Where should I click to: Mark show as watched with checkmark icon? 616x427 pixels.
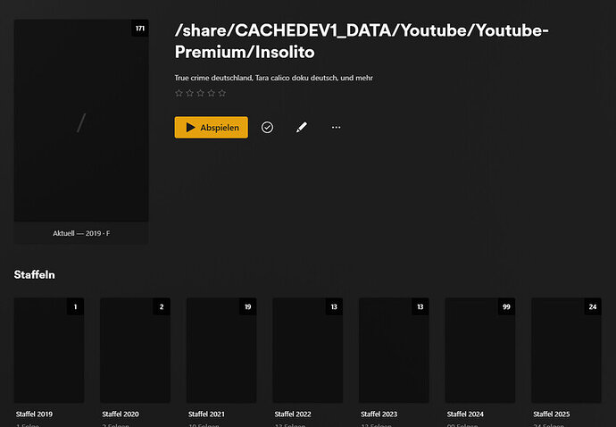267,128
